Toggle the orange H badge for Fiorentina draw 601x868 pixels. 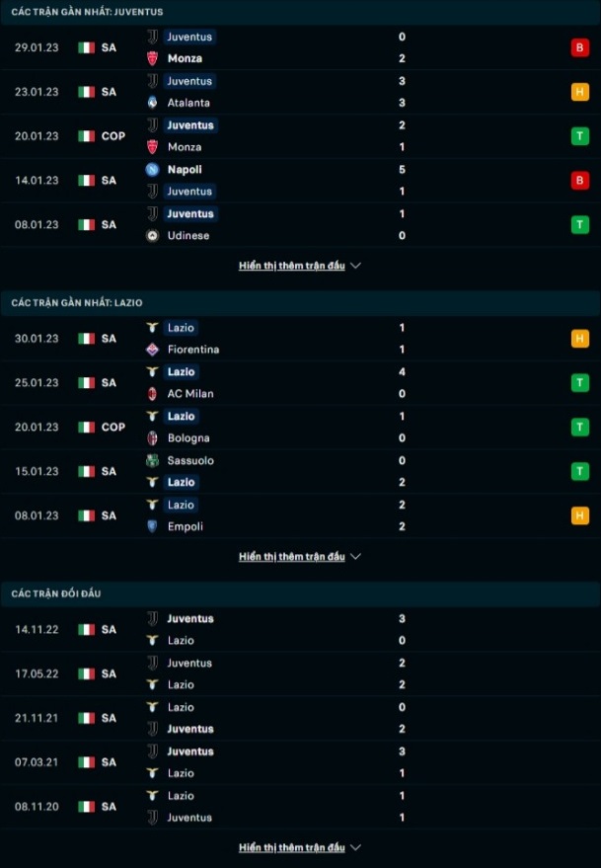coord(580,339)
